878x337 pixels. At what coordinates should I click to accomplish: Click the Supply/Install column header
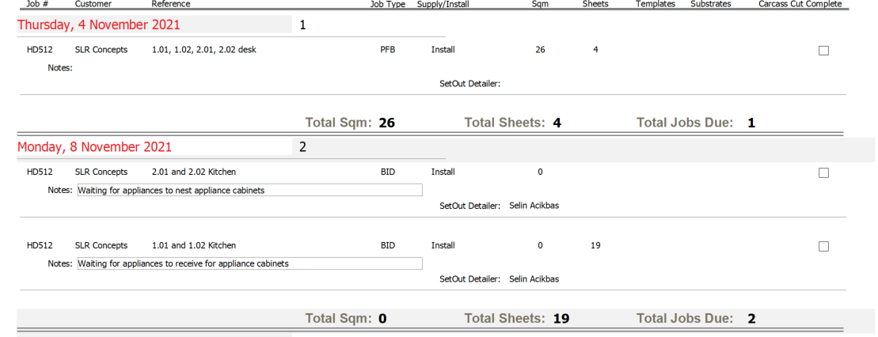tap(443, 4)
